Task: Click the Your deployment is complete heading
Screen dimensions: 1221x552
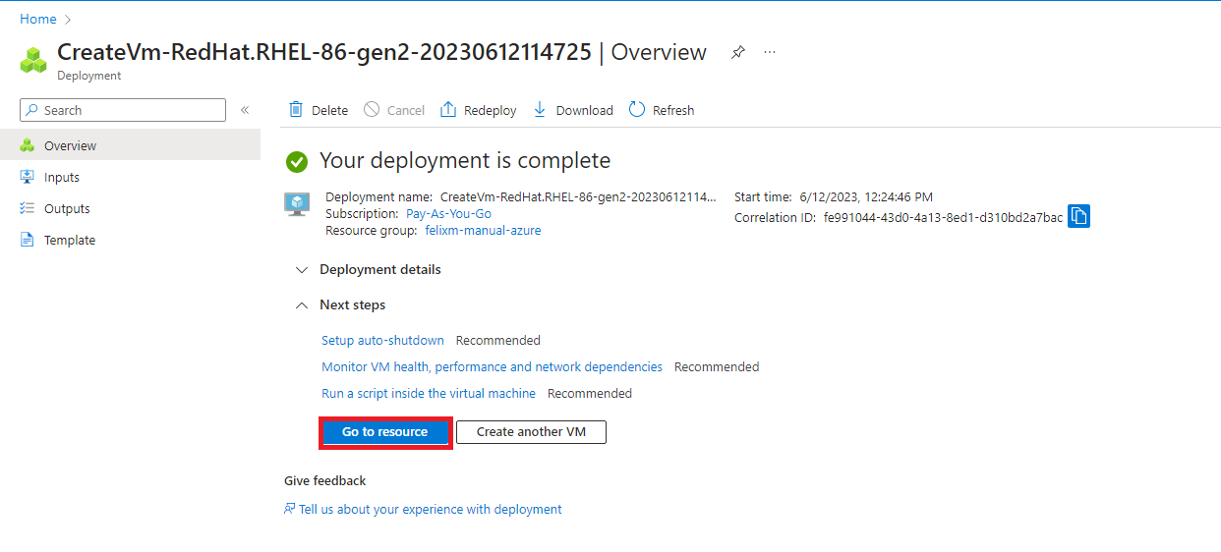Action: point(465,160)
